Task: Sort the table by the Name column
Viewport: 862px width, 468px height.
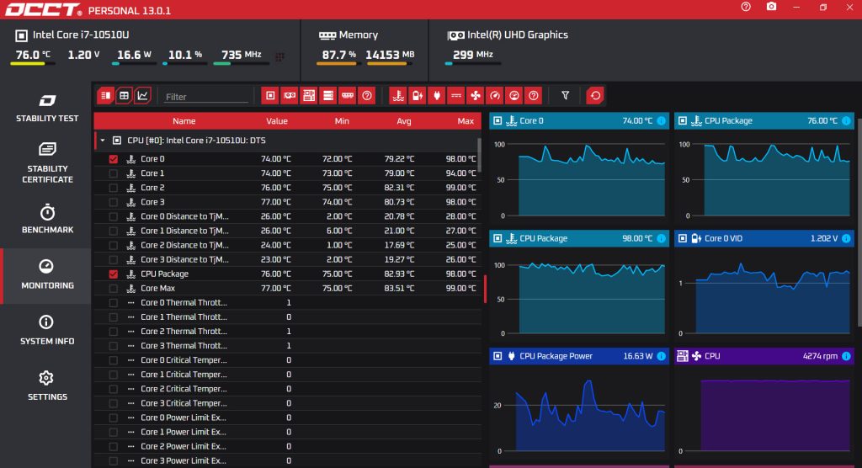Action: (x=184, y=121)
